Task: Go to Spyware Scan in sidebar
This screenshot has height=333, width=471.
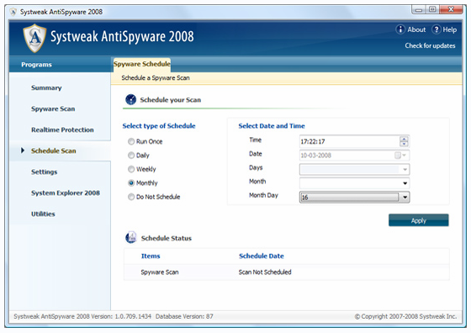Action: pos(53,108)
